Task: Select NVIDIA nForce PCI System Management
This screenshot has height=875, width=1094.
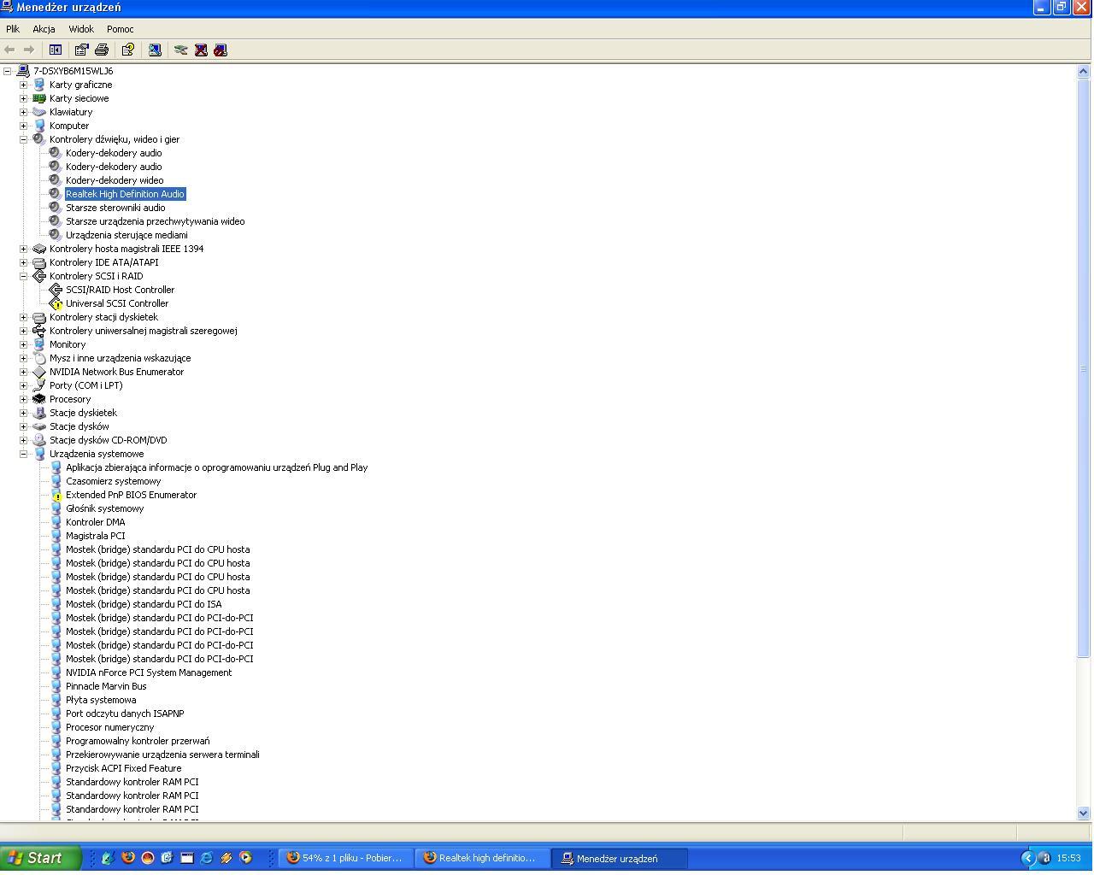Action: pyautogui.click(x=149, y=672)
